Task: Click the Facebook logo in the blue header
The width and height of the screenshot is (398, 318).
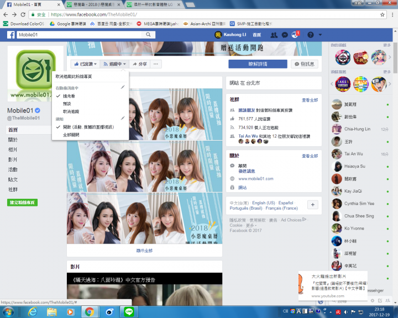Action: click(11, 35)
